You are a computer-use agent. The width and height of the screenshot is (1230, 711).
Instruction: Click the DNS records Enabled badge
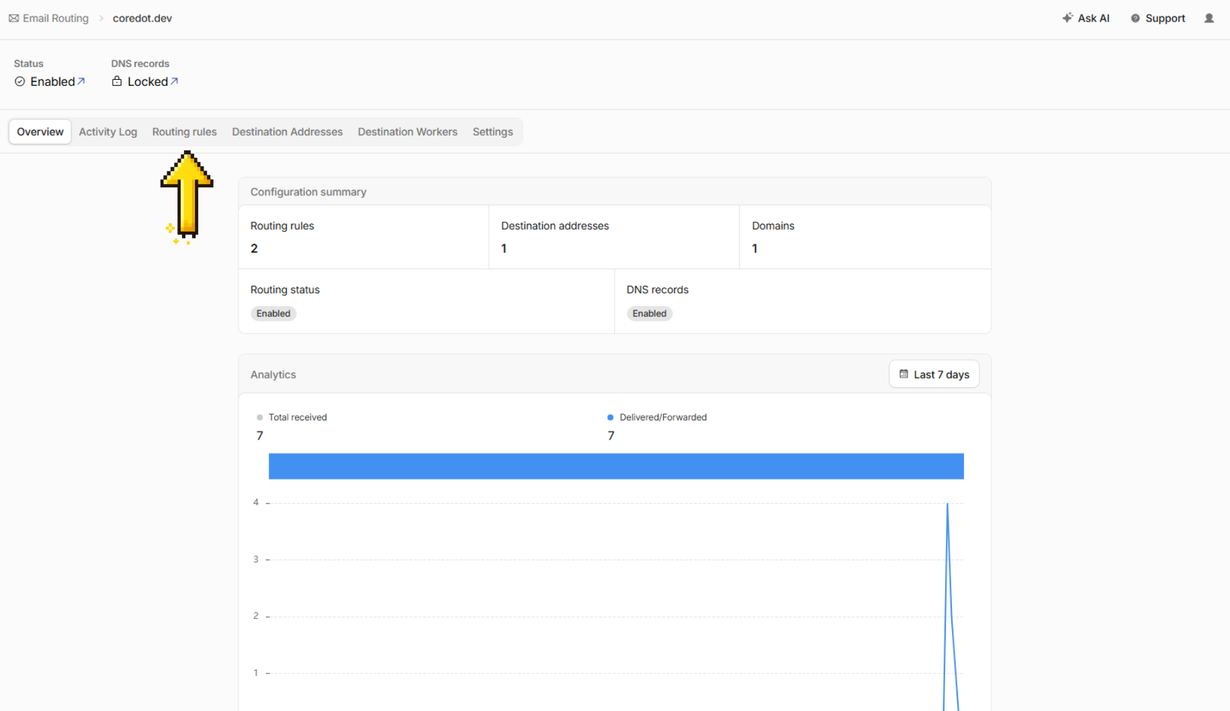coord(650,314)
